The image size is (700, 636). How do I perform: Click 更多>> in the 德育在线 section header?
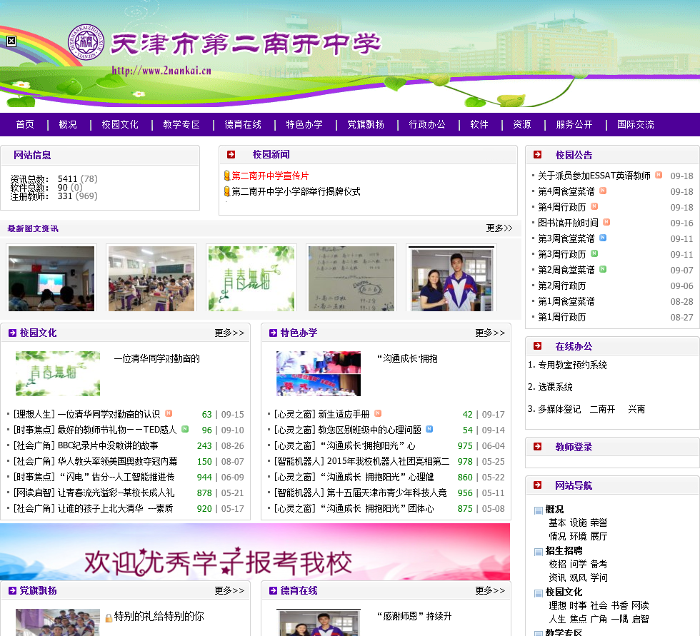click(x=490, y=590)
